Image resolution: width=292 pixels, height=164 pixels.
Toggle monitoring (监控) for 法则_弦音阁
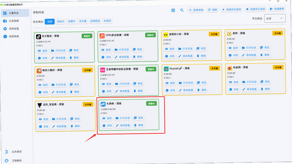pyautogui.click(x=43, y=119)
